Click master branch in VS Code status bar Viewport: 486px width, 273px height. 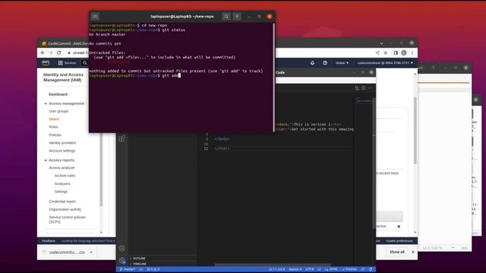point(128,269)
